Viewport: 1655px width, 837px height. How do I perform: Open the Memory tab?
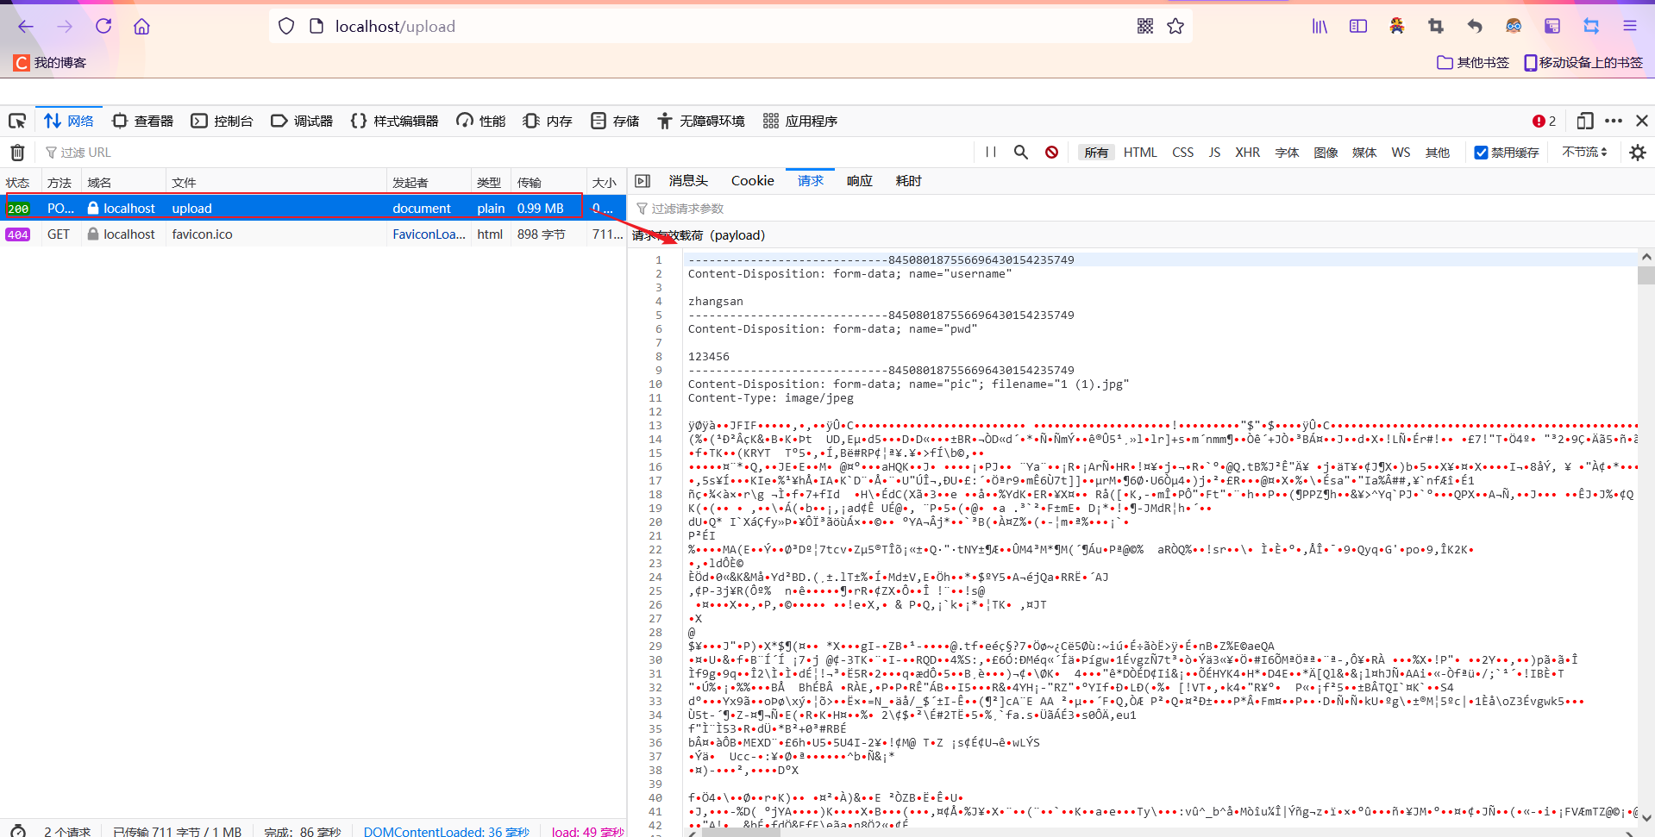click(x=548, y=122)
